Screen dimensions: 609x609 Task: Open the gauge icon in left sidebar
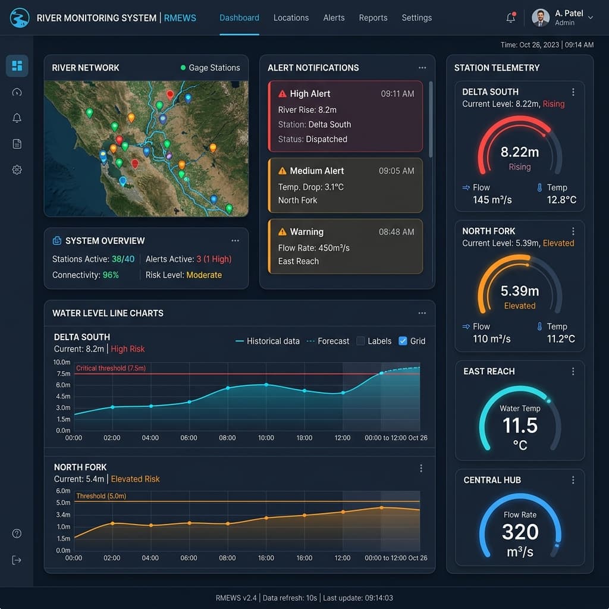tap(17, 92)
